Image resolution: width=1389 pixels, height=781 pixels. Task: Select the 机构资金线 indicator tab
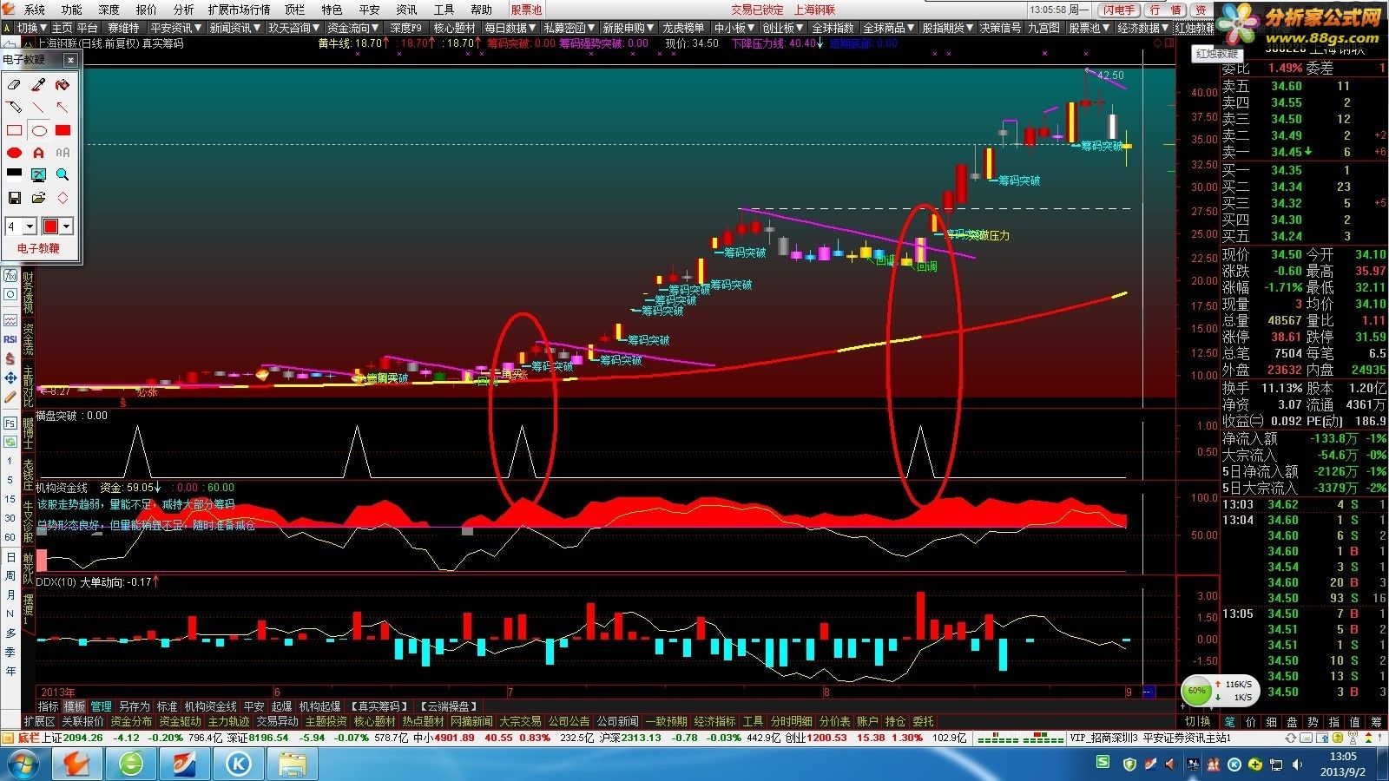click(x=211, y=706)
